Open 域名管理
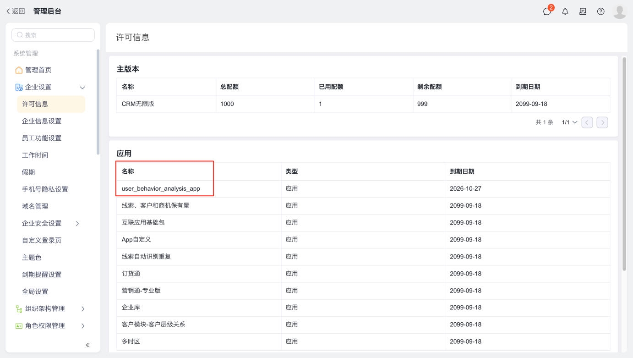633x358 pixels. (x=35, y=206)
